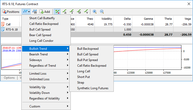
Task: Select Short Put strategy
Action: point(91,77)
